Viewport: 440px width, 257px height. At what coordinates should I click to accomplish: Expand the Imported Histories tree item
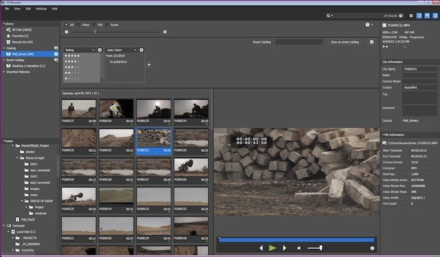[x=3, y=72]
